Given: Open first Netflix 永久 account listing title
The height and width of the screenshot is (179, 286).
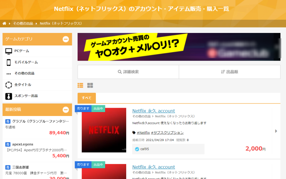Looking at the screenshot, I should click(154, 111).
